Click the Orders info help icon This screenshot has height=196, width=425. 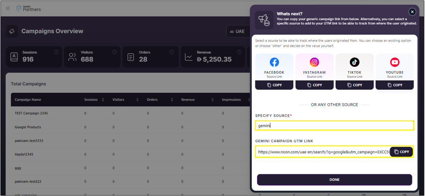172,52
